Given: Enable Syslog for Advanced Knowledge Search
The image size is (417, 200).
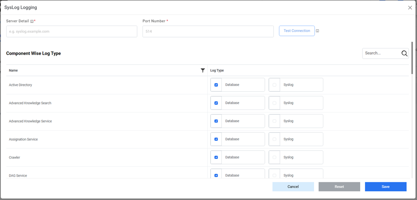Looking at the screenshot, I should 274,103.
